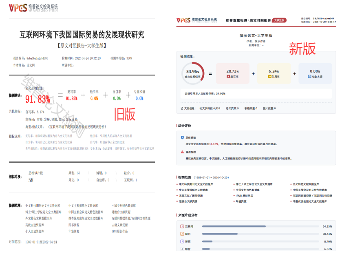Click the date range 1989-01-01至2022-04-24

[x=41, y=242]
